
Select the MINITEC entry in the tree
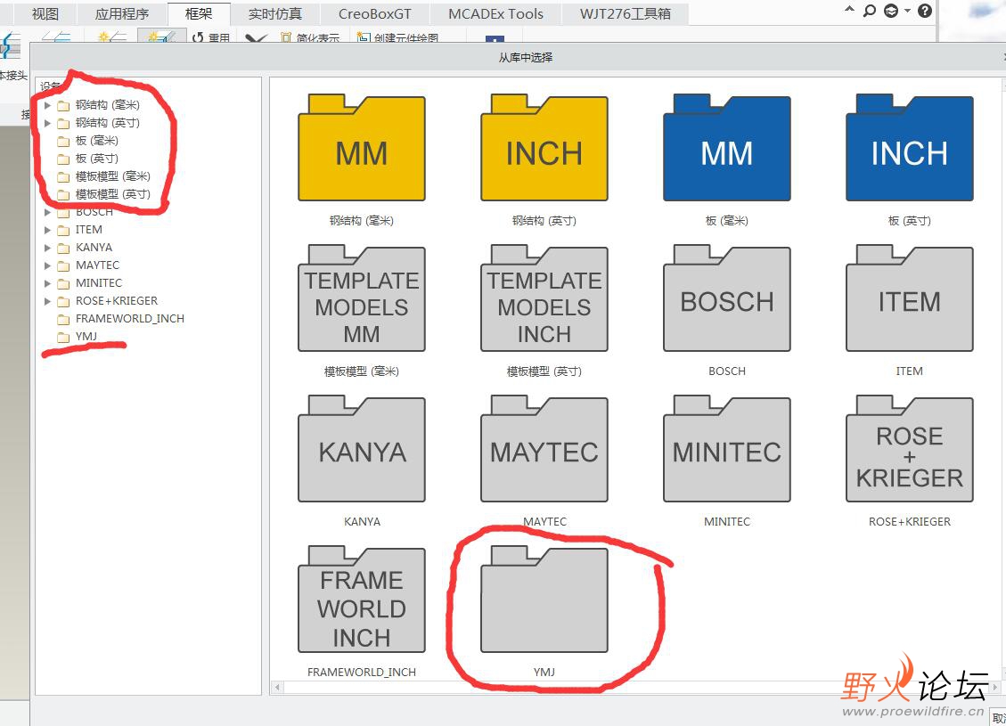click(99, 283)
